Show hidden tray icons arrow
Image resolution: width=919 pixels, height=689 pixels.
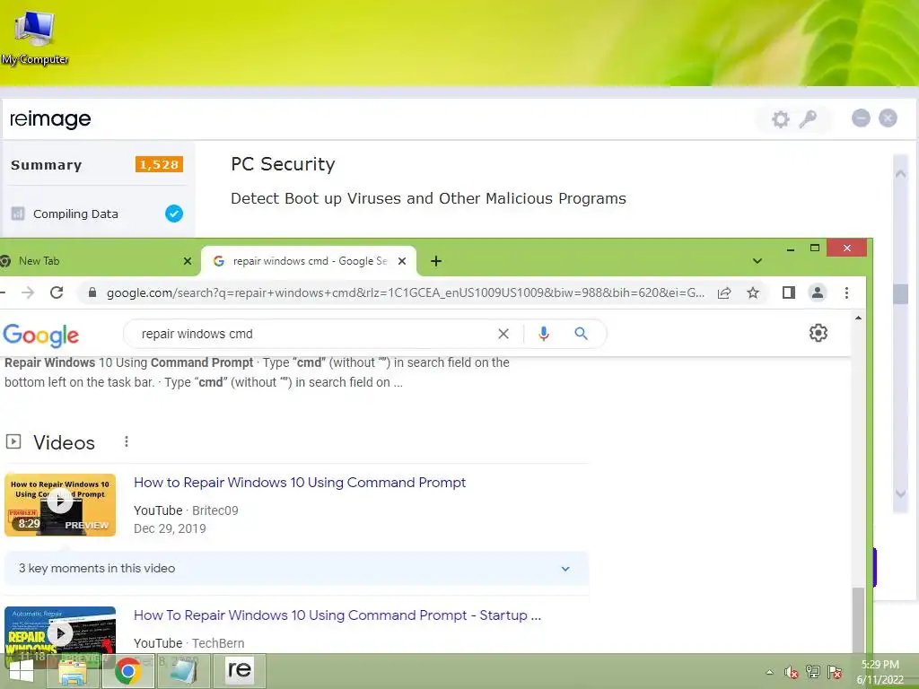769,673
